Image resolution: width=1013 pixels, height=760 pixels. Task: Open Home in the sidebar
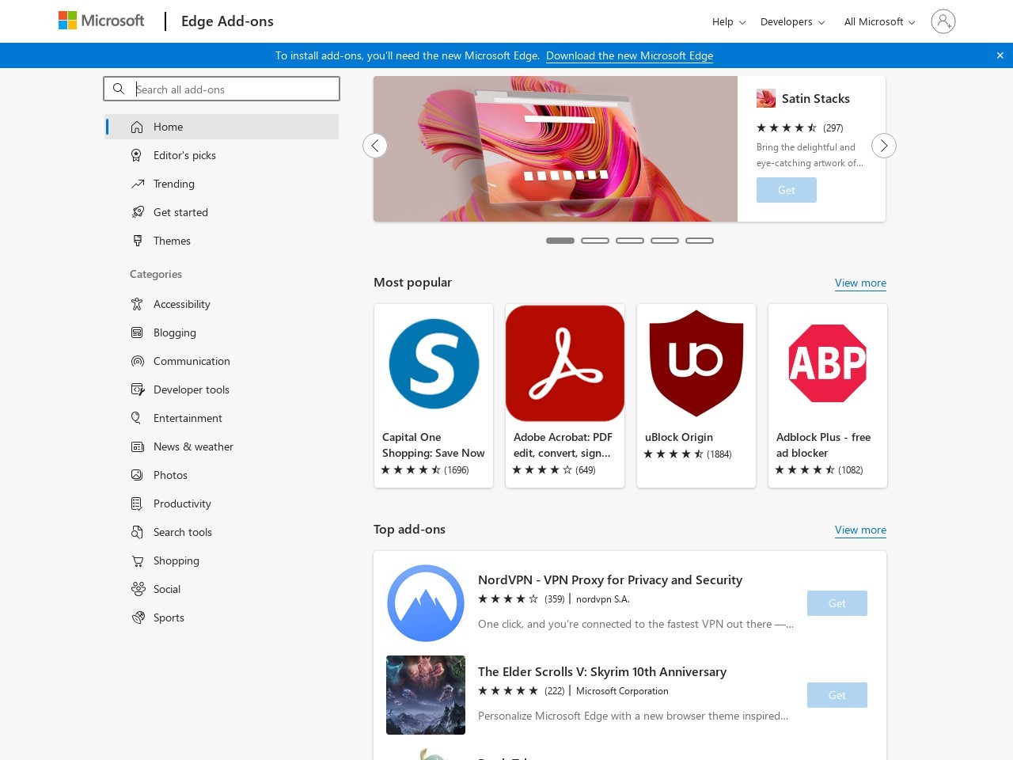[x=222, y=127]
